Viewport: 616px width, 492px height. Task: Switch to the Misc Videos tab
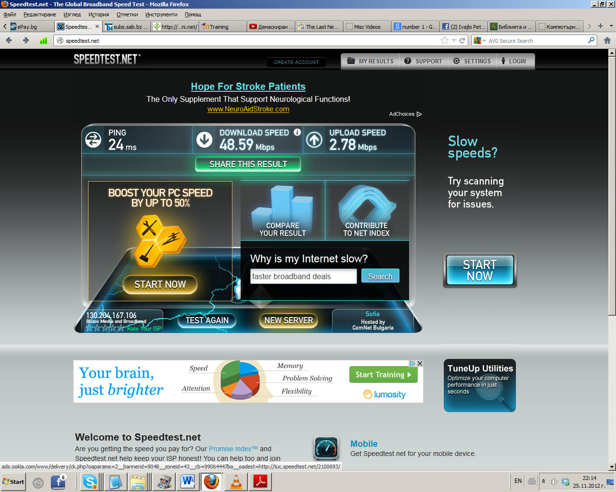point(367,26)
